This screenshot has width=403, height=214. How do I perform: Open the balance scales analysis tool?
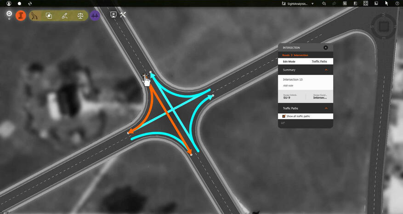80,15
